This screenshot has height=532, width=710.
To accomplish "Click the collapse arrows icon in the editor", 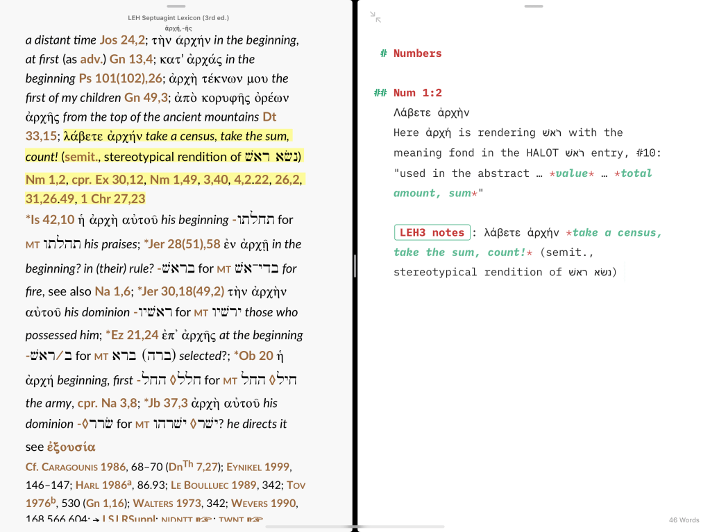I will (375, 17).
